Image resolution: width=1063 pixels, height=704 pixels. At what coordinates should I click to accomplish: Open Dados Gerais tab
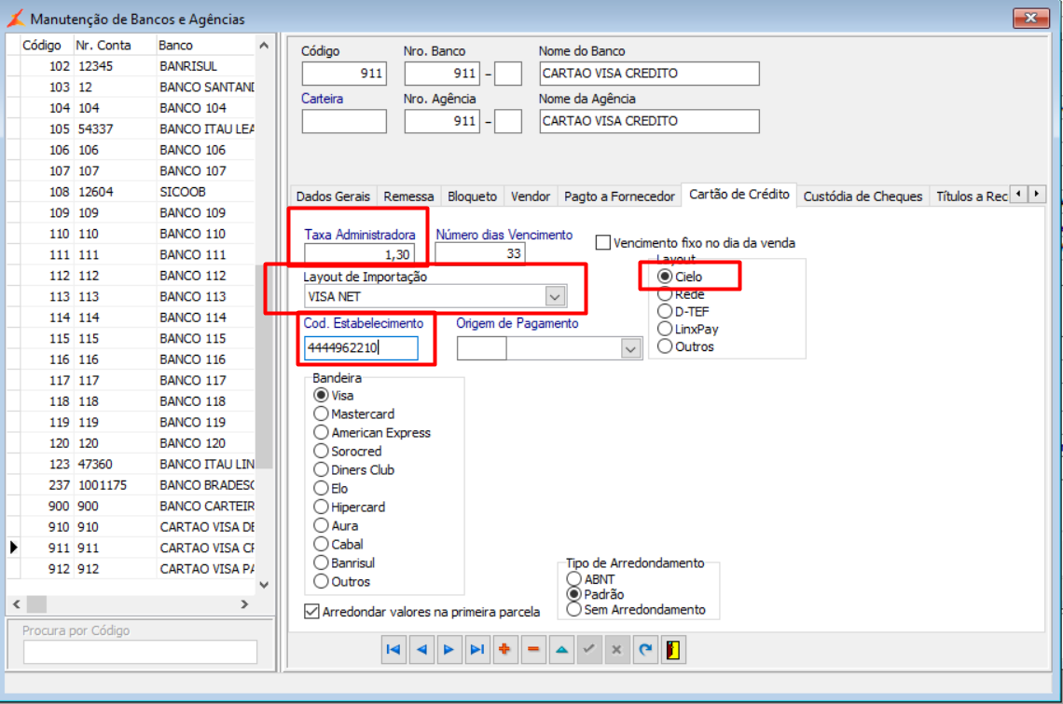[x=333, y=196]
